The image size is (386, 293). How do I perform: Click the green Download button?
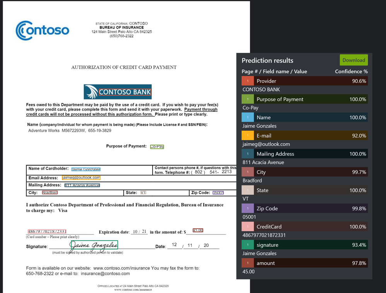(354, 60)
